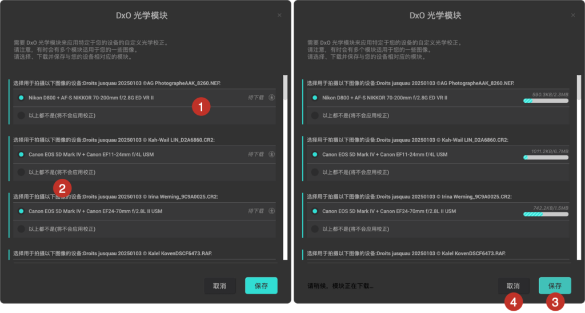
Task: Select Canon EF24-70mm radio button in left dialog
Action: tap(21, 211)
